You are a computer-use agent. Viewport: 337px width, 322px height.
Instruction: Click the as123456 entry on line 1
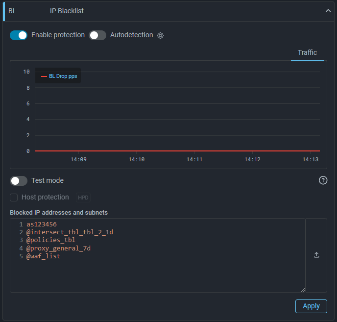click(x=42, y=224)
